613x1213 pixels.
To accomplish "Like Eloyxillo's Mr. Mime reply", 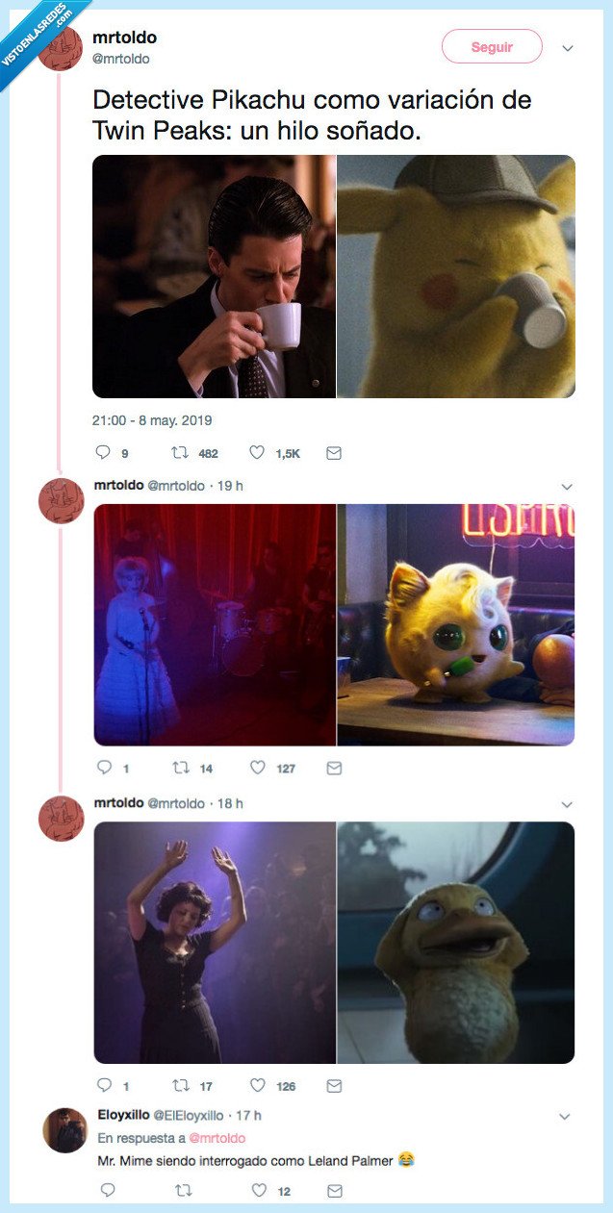I will tap(257, 1191).
